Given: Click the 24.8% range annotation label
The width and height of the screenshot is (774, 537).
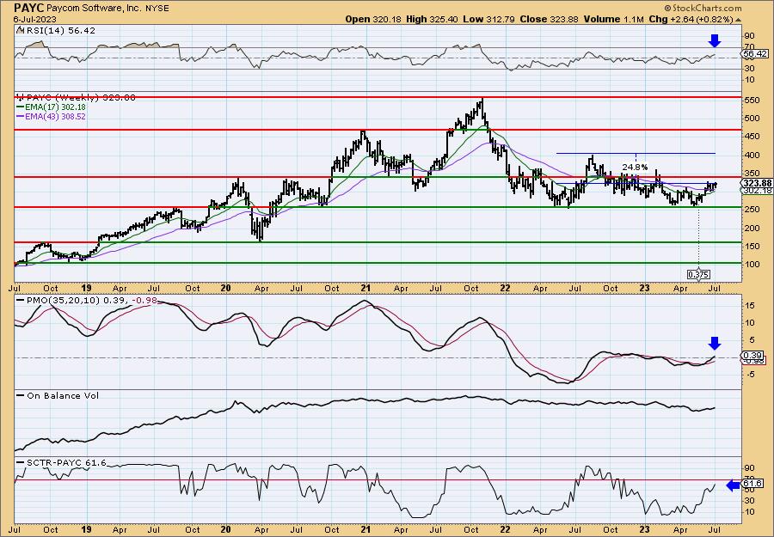Looking at the screenshot, I should pyautogui.click(x=635, y=168).
